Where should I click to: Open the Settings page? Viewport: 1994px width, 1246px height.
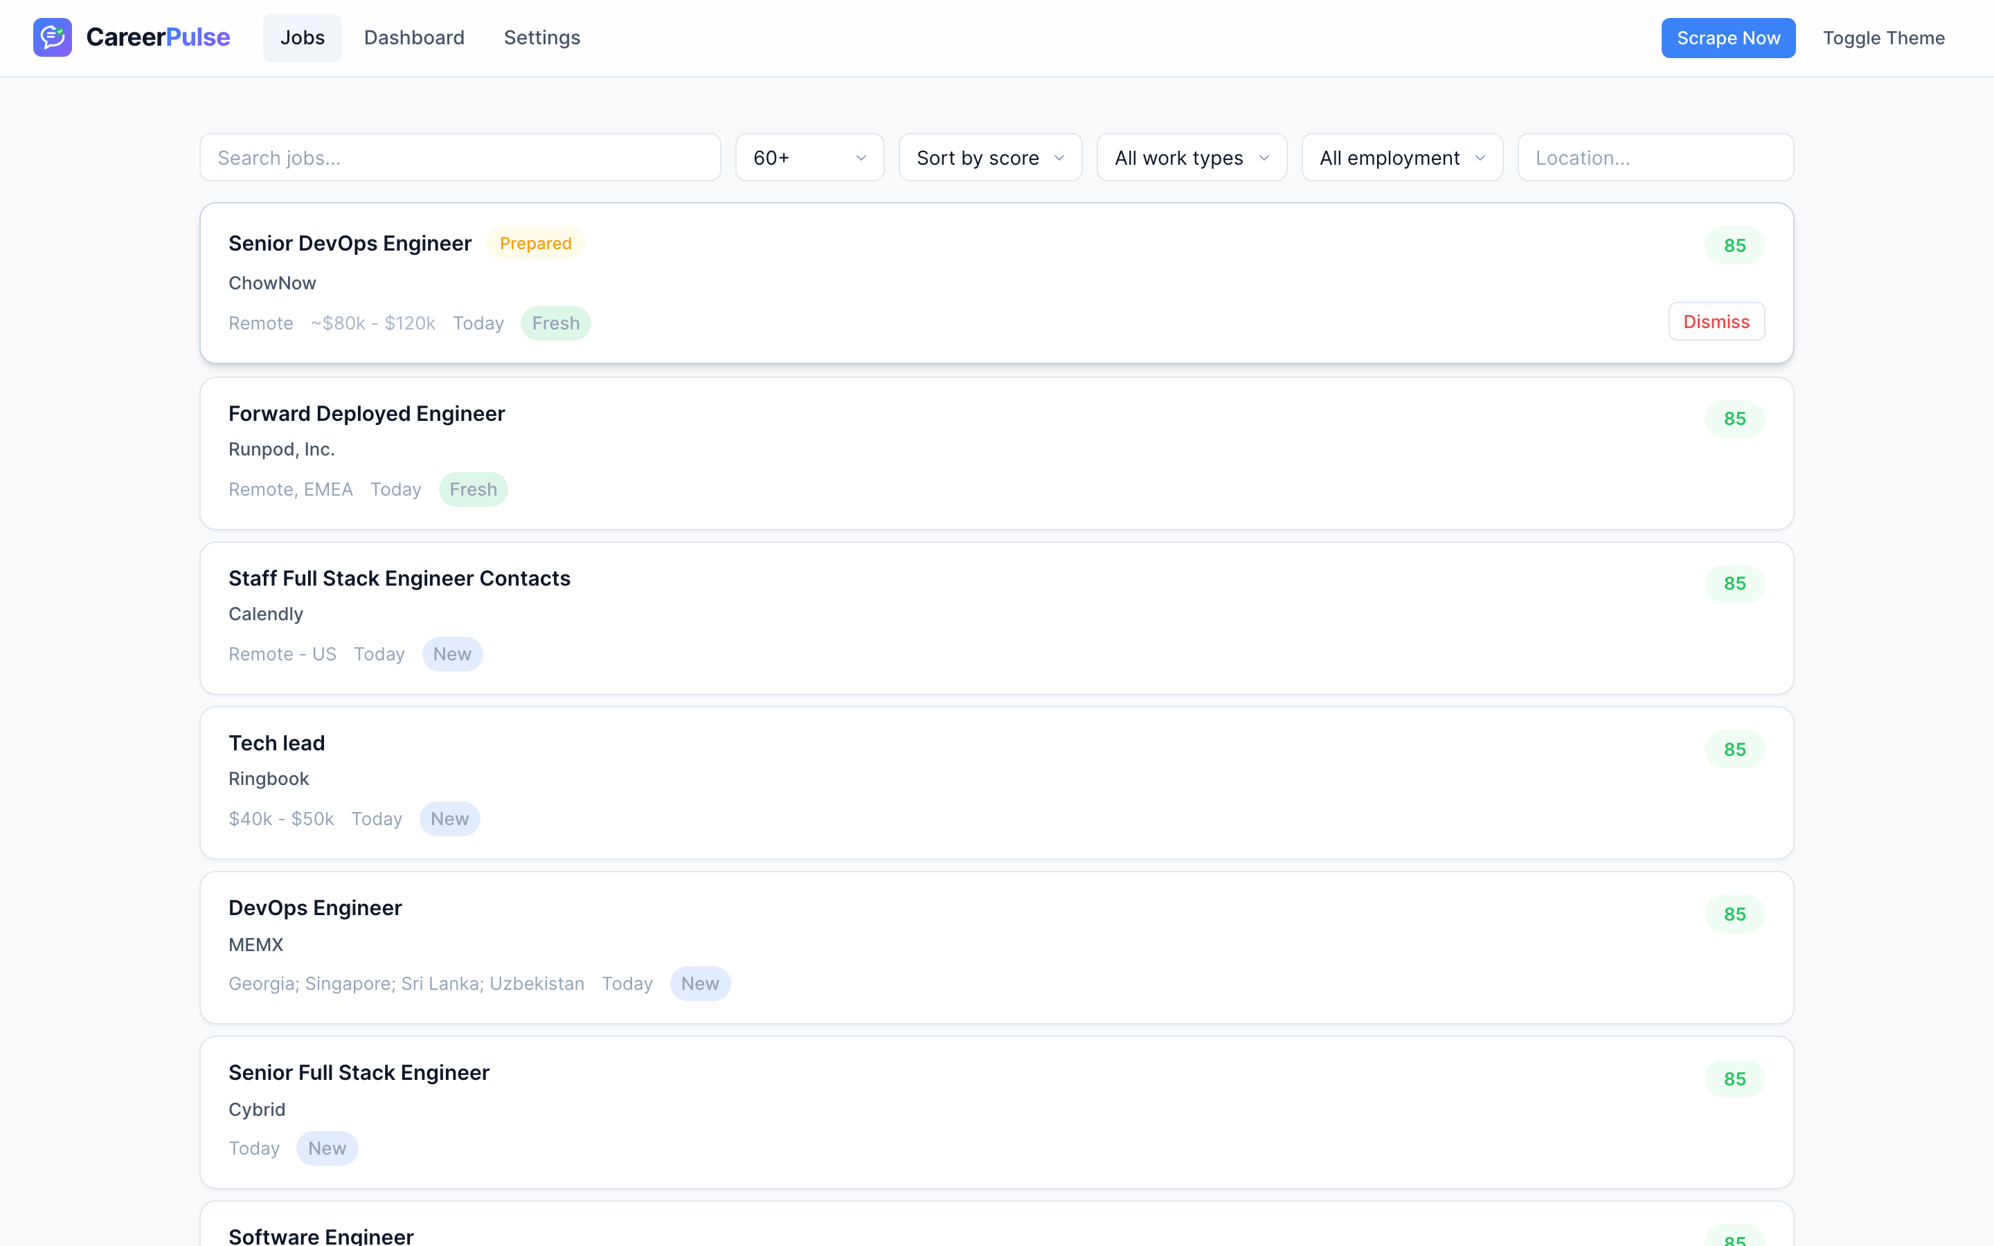pyautogui.click(x=541, y=37)
